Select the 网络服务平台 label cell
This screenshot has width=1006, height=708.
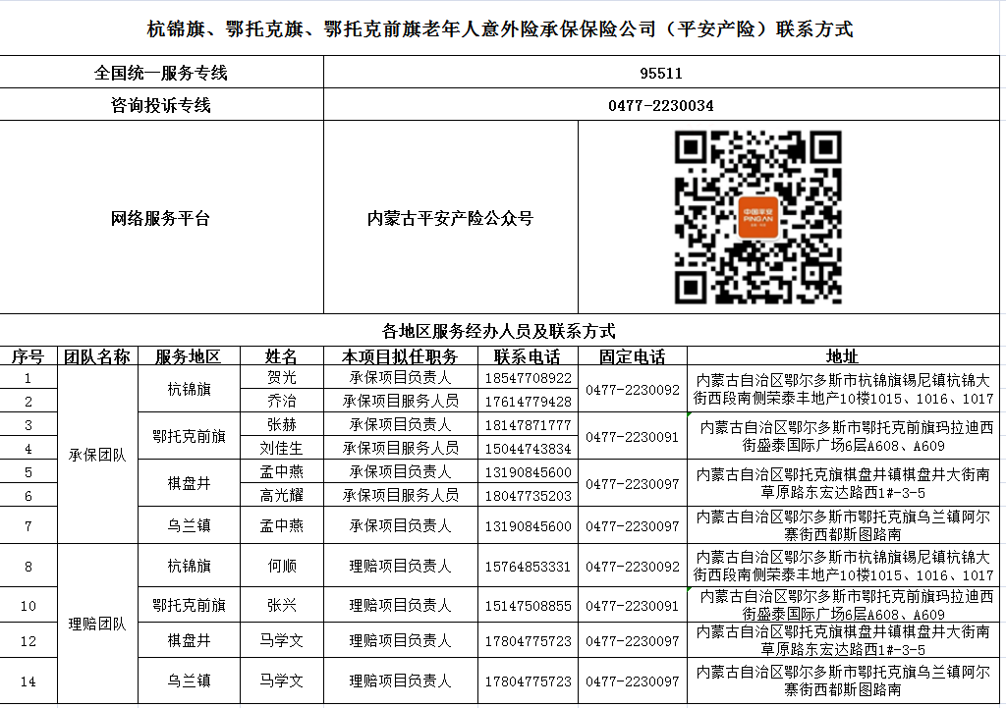click(161, 217)
